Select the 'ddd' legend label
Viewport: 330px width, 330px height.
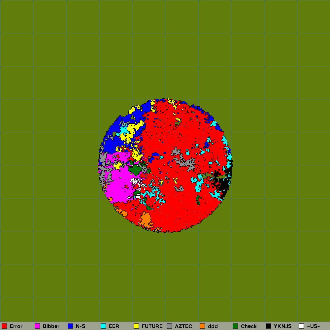point(213,326)
